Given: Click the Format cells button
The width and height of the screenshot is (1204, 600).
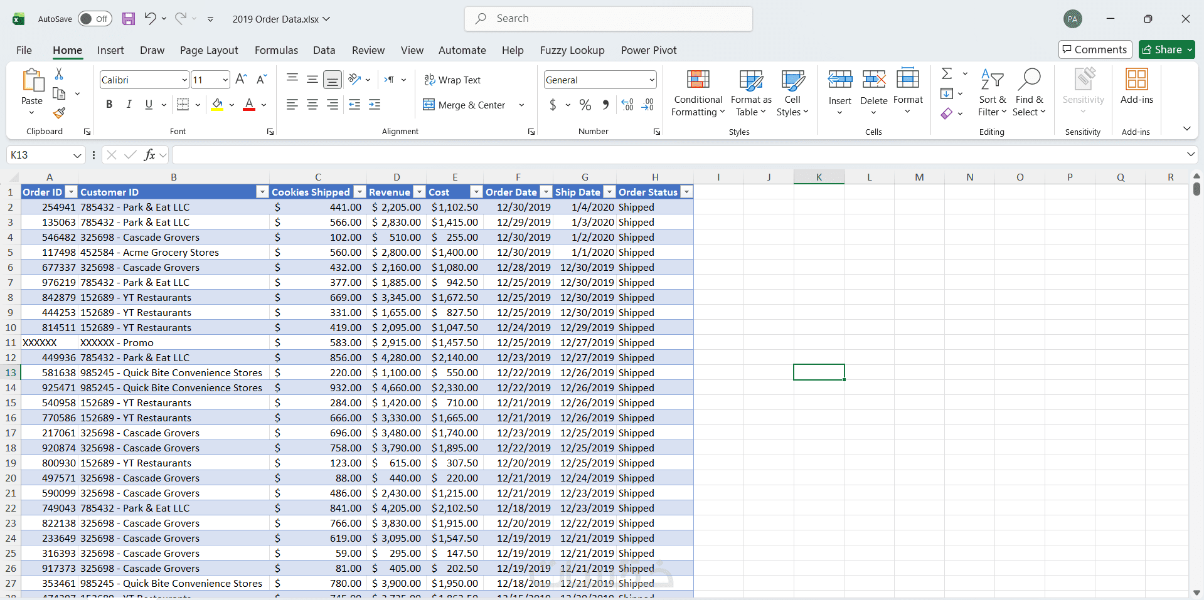Looking at the screenshot, I should coord(908,92).
